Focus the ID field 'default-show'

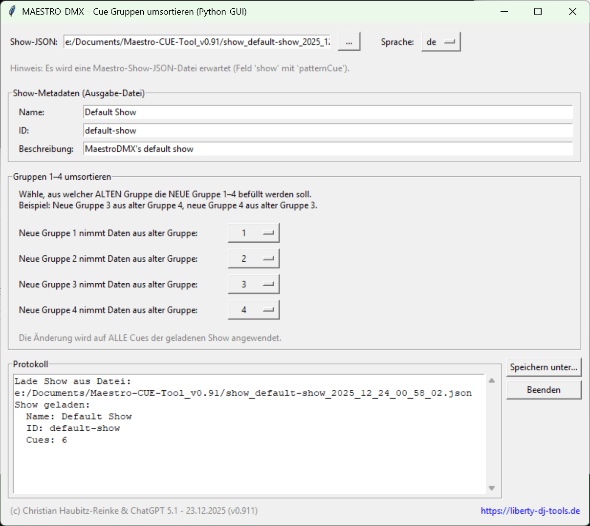(328, 131)
